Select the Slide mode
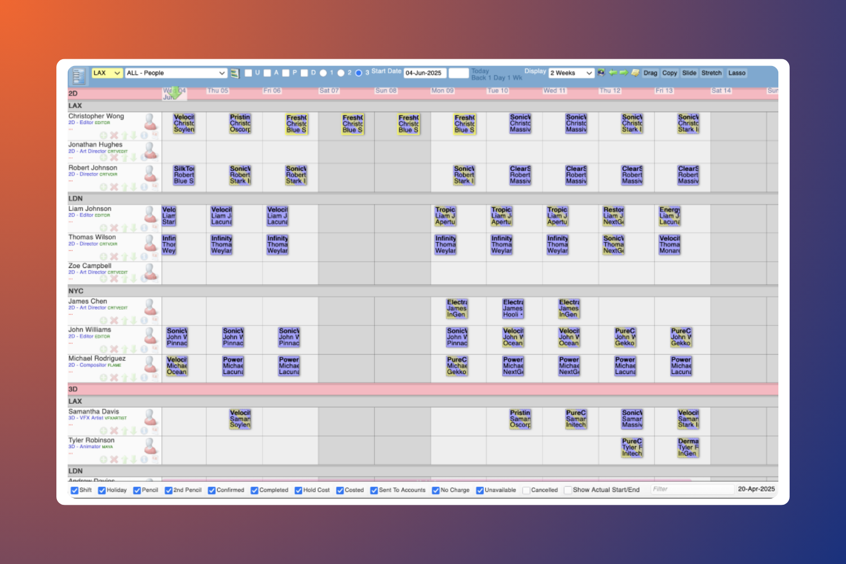This screenshot has height=564, width=846. [x=689, y=73]
